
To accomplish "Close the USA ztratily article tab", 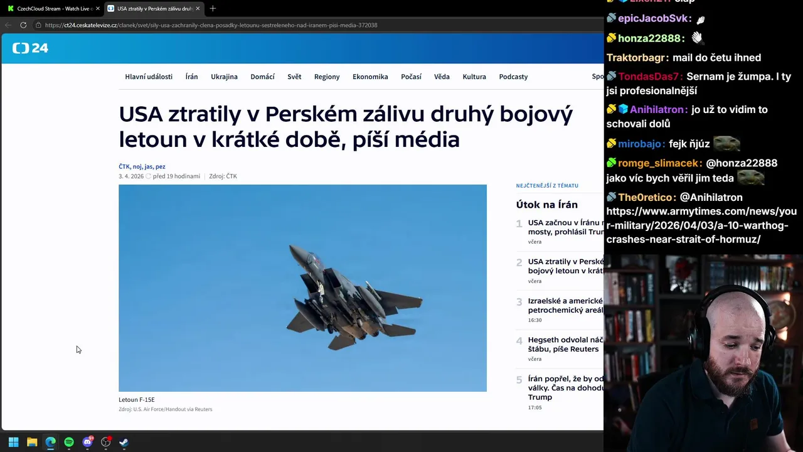I will pyautogui.click(x=198, y=9).
